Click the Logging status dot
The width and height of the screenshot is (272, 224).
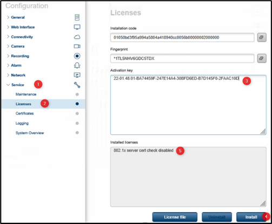pos(77,123)
